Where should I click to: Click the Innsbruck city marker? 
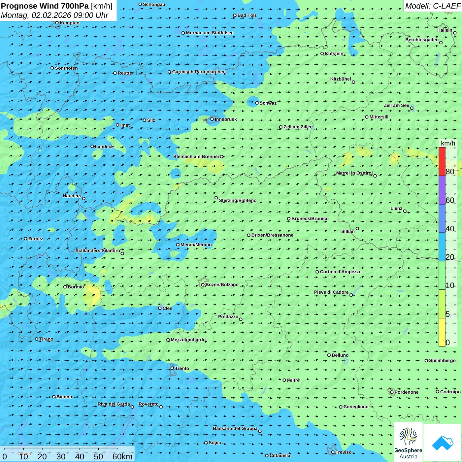click(212, 119)
